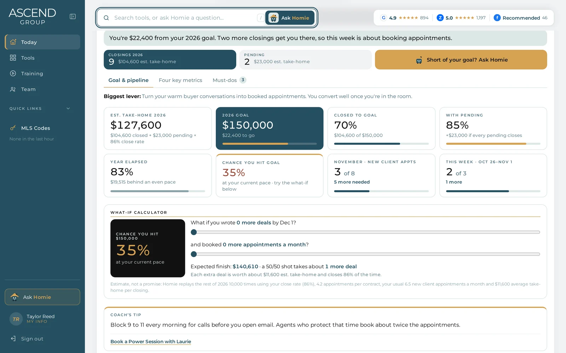Open the Pending 2 summary card
This screenshot has height=353, width=566.
point(306,60)
